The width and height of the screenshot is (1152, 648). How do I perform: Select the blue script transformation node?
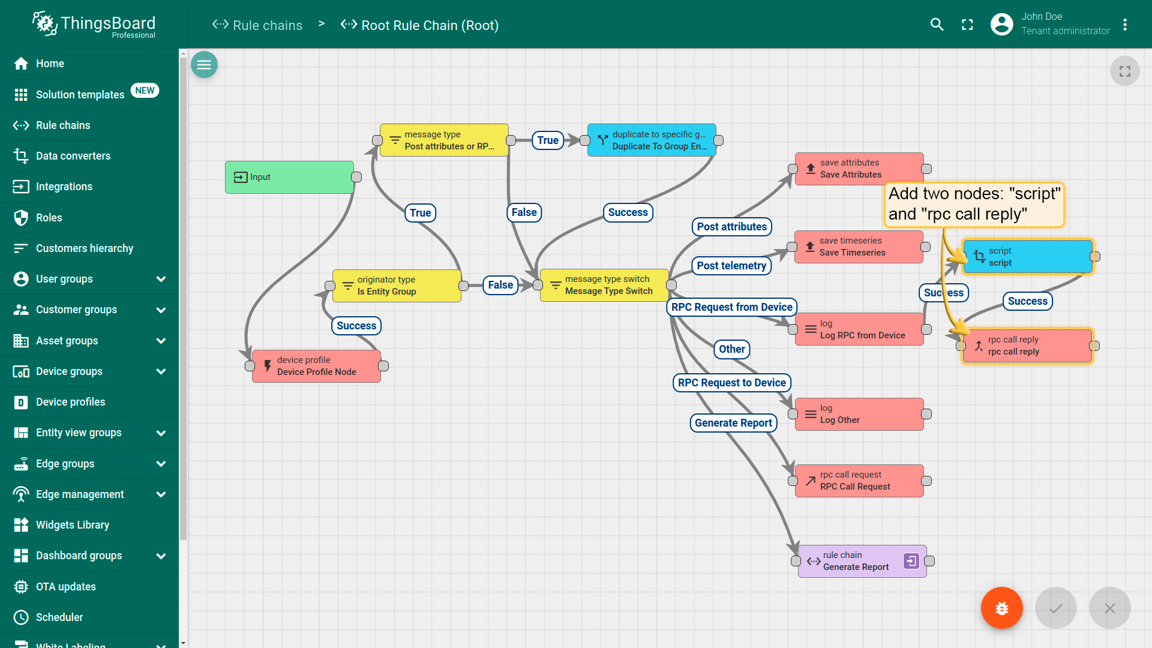(x=1028, y=257)
